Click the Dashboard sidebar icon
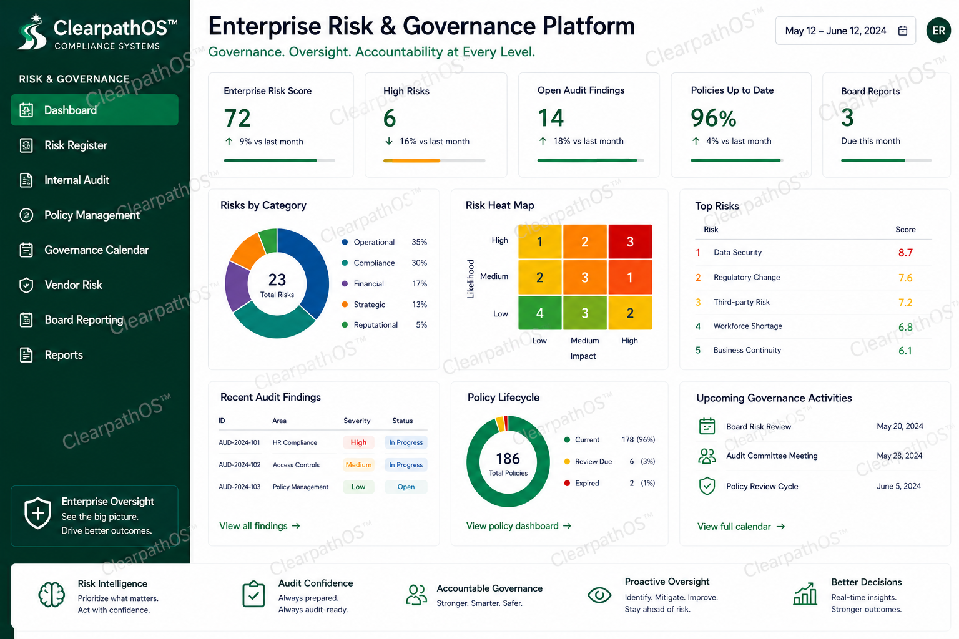The height and width of the screenshot is (639, 959). point(26,110)
